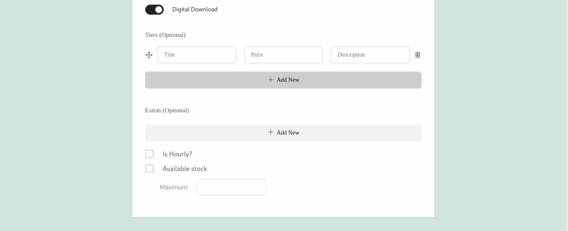This screenshot has width=568, height=231.
Task: Enable the Is Hourly? checkbox
Action: tap(149, 154)
